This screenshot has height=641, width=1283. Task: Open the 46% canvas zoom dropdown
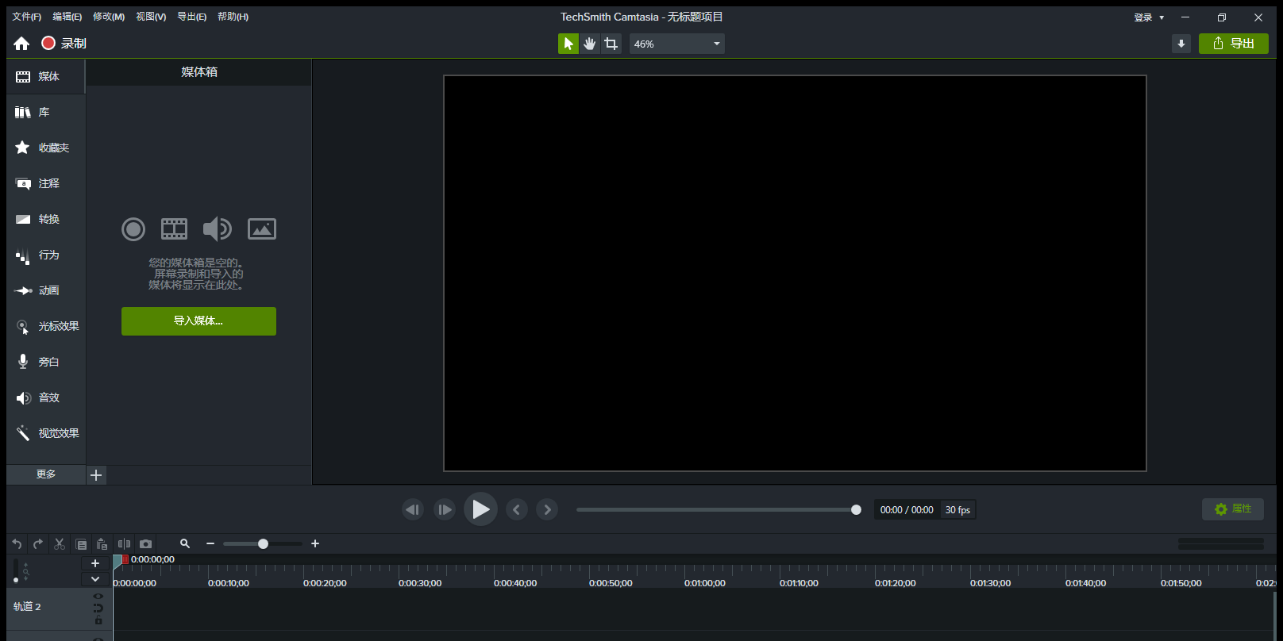click(x=677, y=44)
